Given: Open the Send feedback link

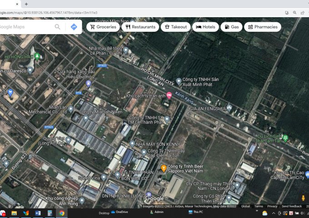Looking at the screenshot, I should [292, 206].
